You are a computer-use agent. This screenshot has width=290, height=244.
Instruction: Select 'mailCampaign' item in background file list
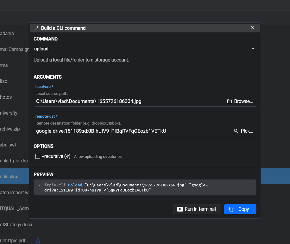pos(14,50)
